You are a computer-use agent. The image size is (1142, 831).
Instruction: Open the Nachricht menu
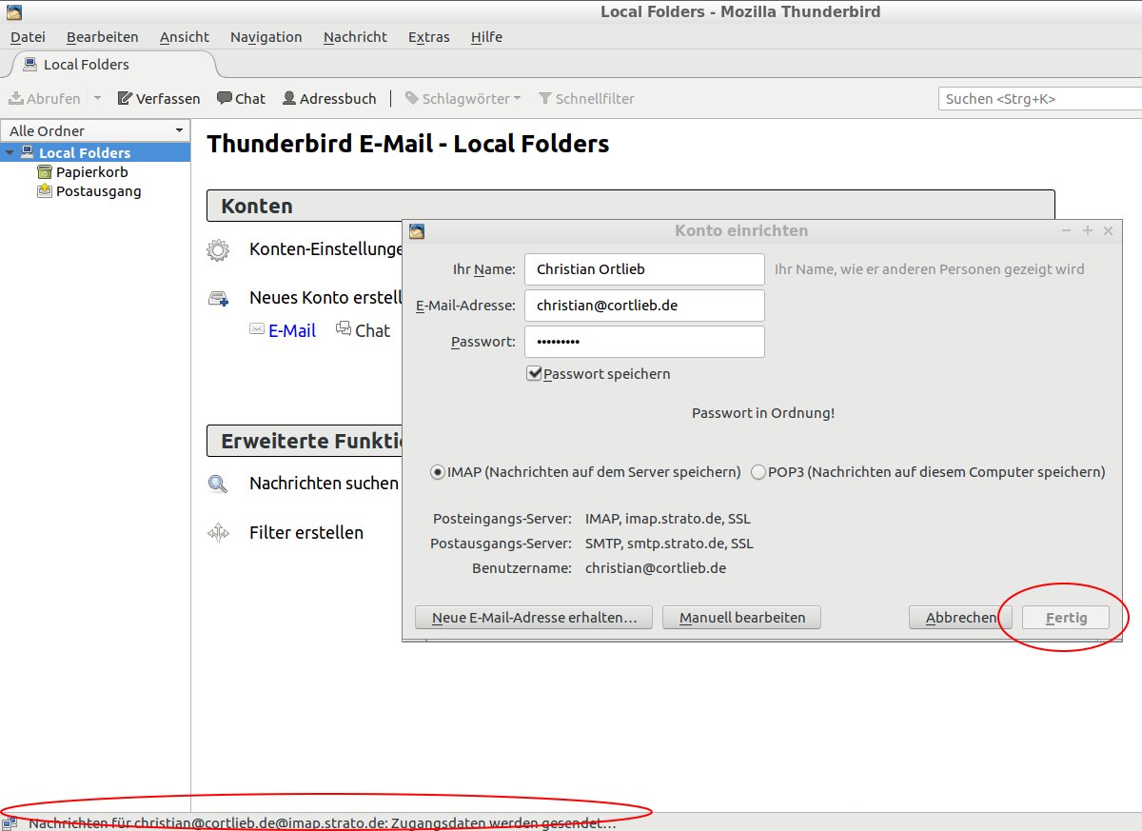point(355,37)
